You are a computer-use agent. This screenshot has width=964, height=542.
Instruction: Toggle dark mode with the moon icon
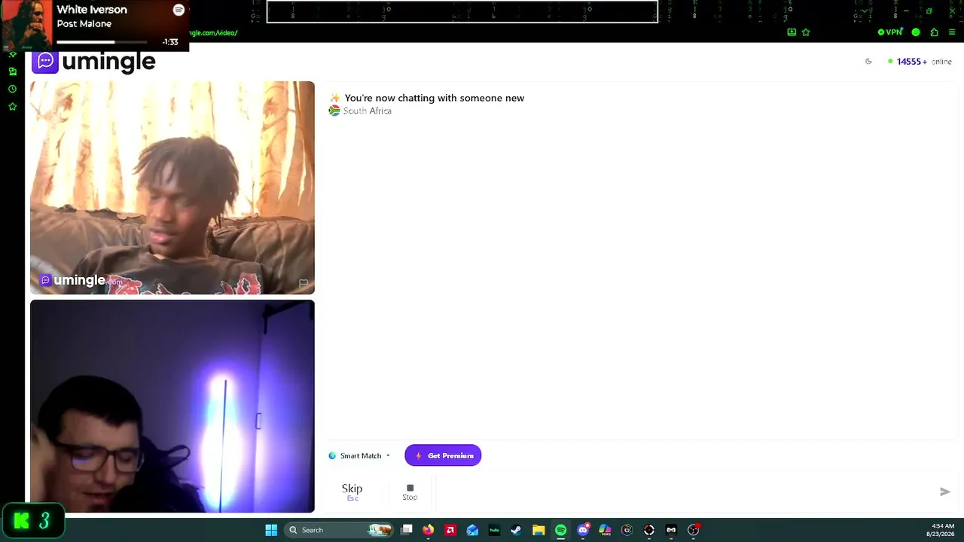pyautogui.click(x=868, y=62)
